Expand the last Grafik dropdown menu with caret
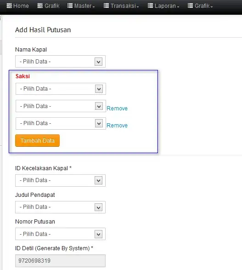Image resolution: width=242 pixels, height=270 pixels. (x=200, y=6)
